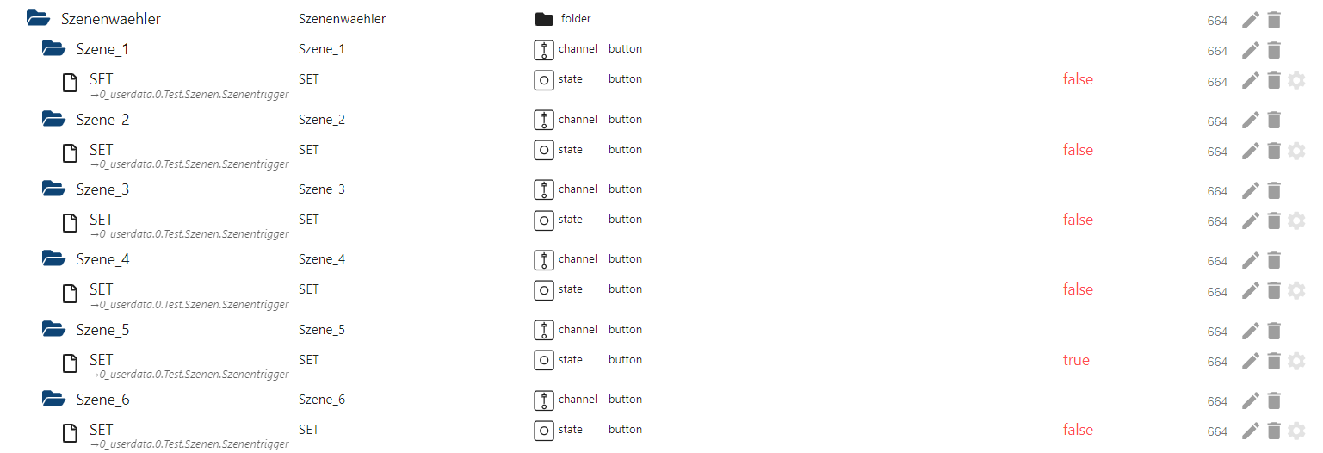
Task: Open gear settings for Szene_3 SET state
Action: [x=1296, y=220]
